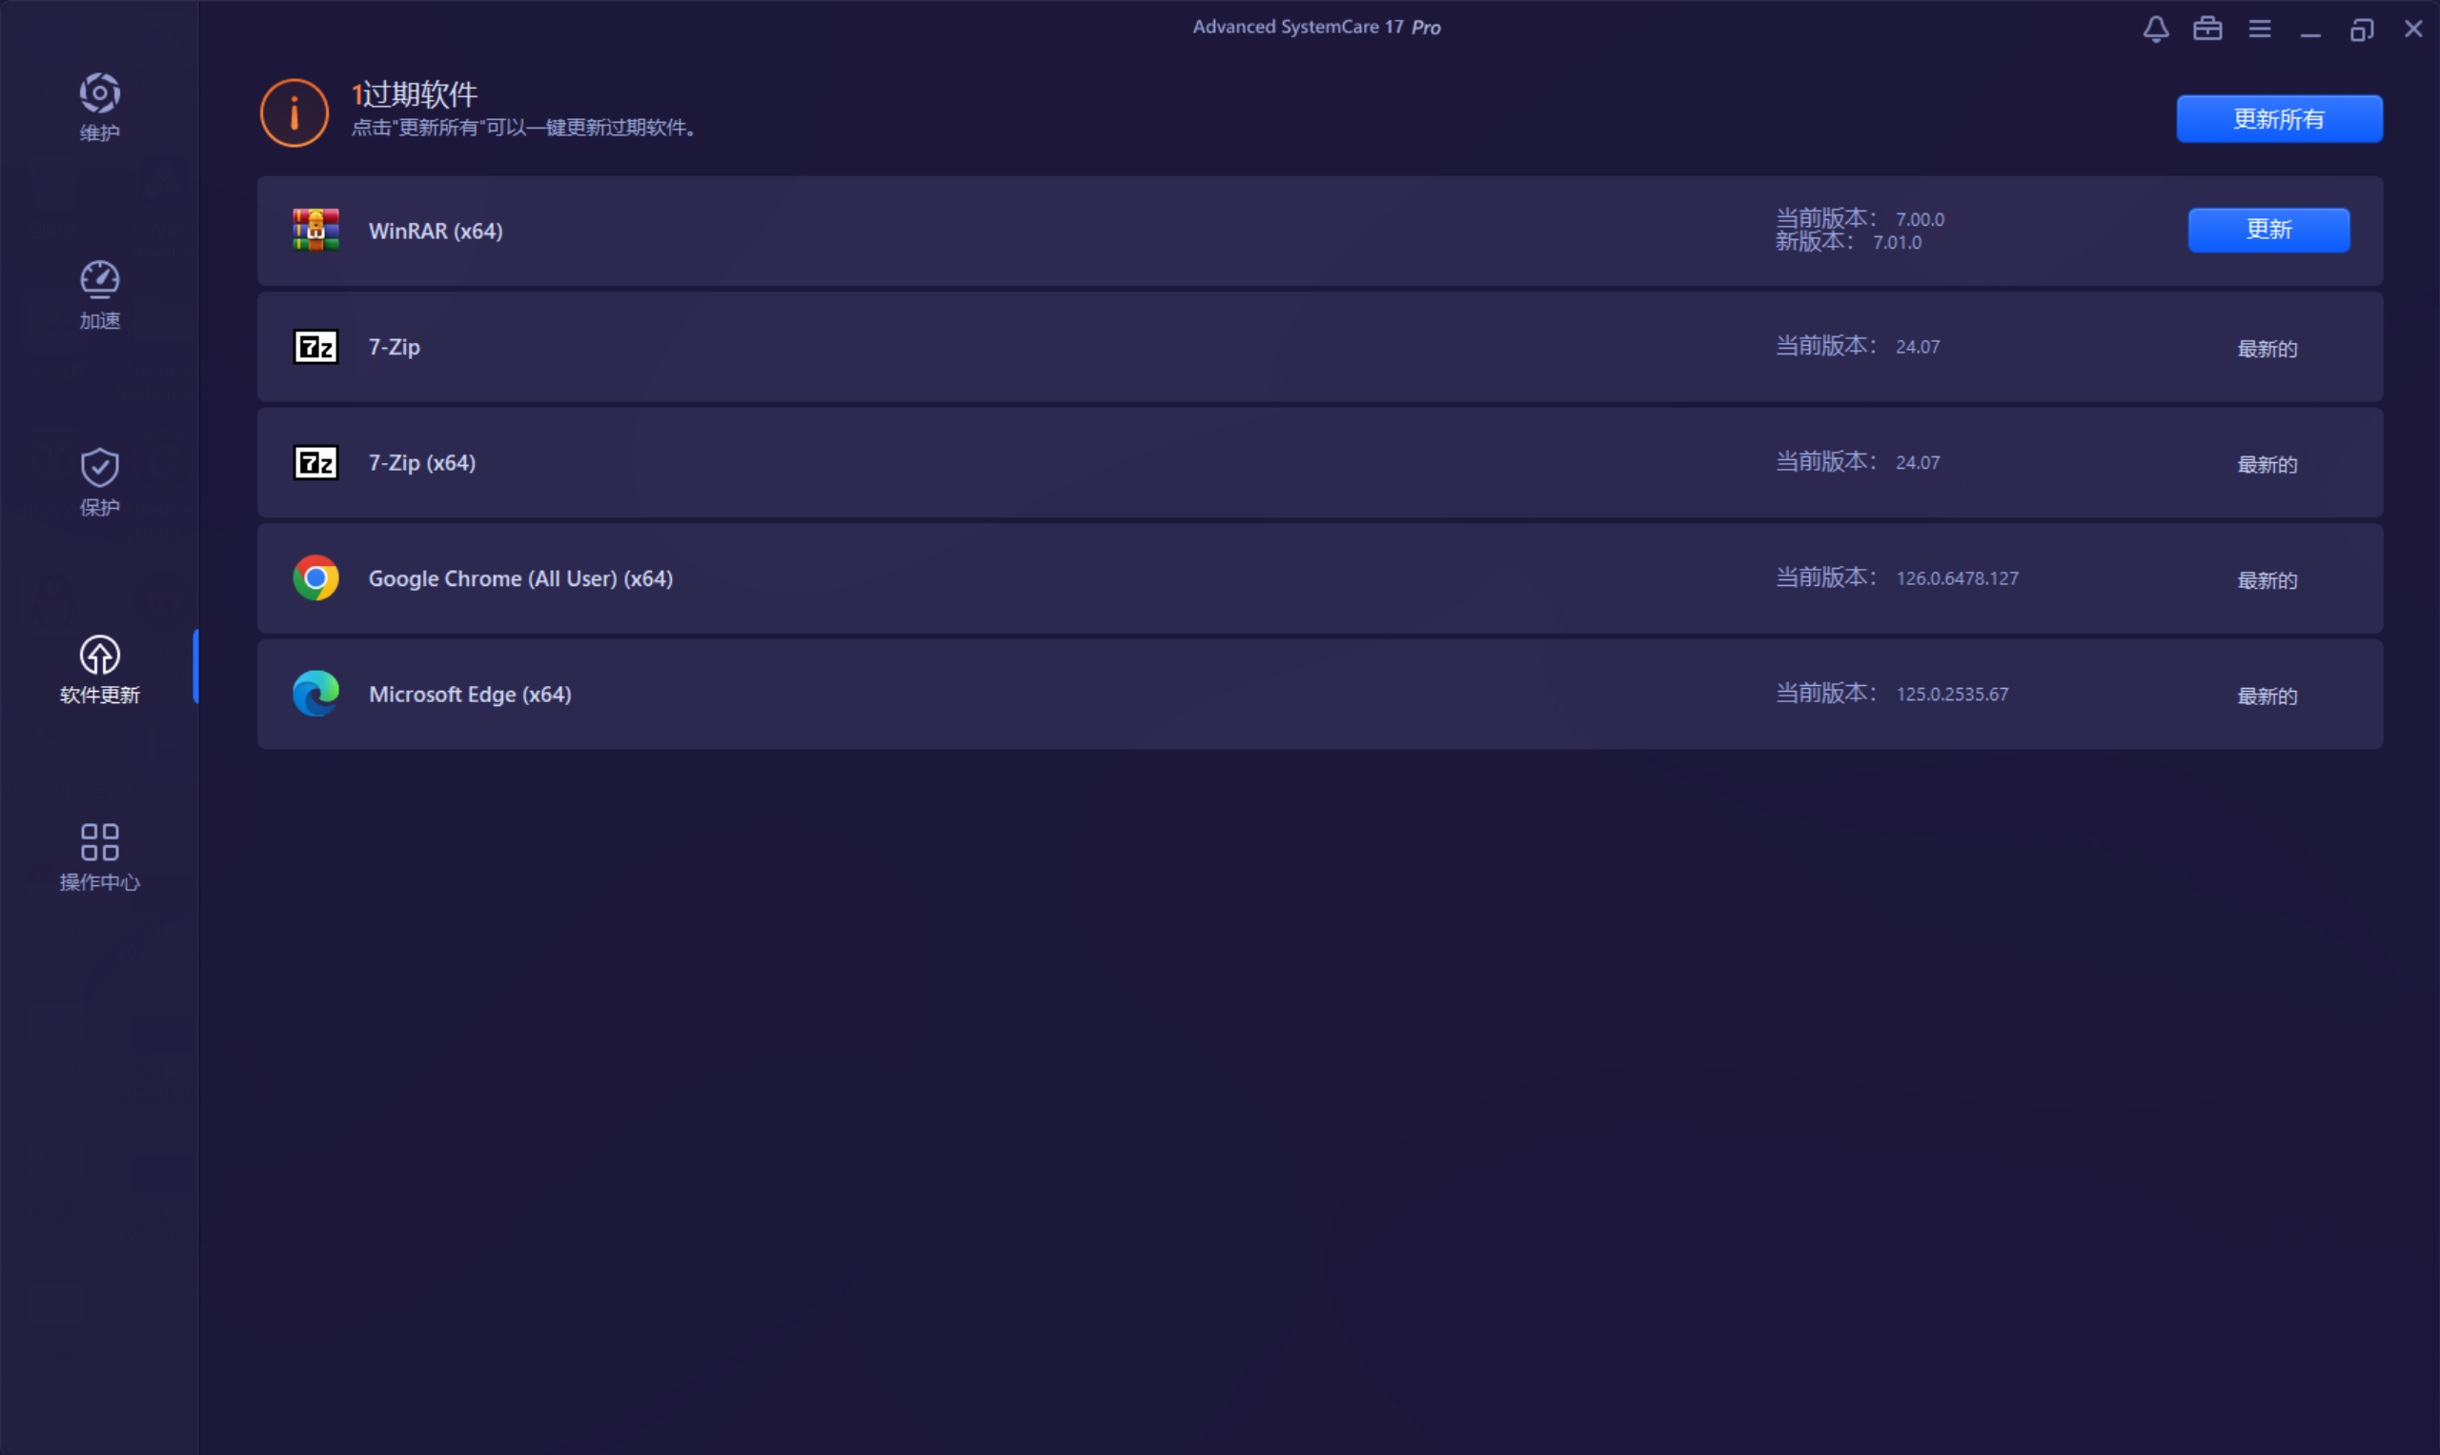The width and height of the screenshot is (2440, 1455).
Task: Click the Update All (更新所有) button
Action: 2278,119
